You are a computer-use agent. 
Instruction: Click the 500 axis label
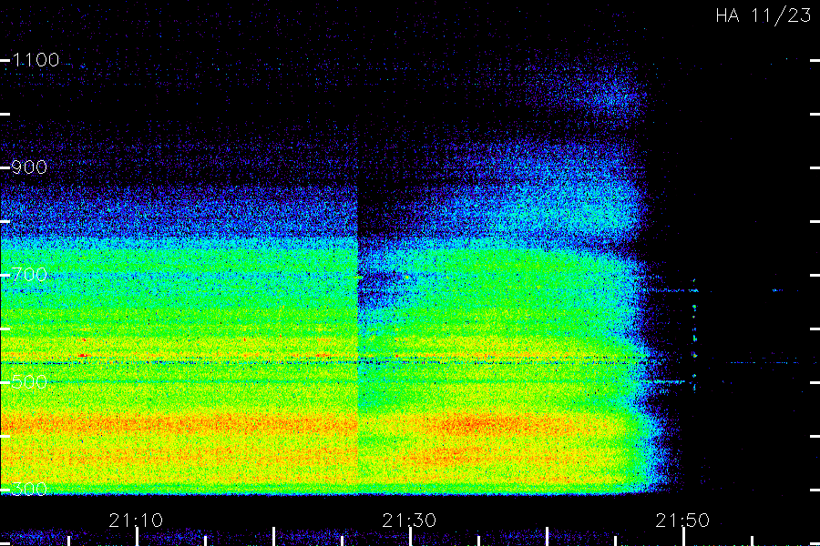(x=29, y=382)
